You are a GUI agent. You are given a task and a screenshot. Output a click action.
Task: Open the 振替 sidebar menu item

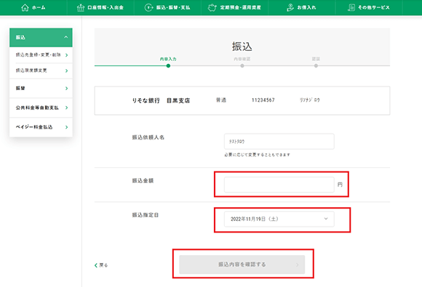(x=41, y=88)
